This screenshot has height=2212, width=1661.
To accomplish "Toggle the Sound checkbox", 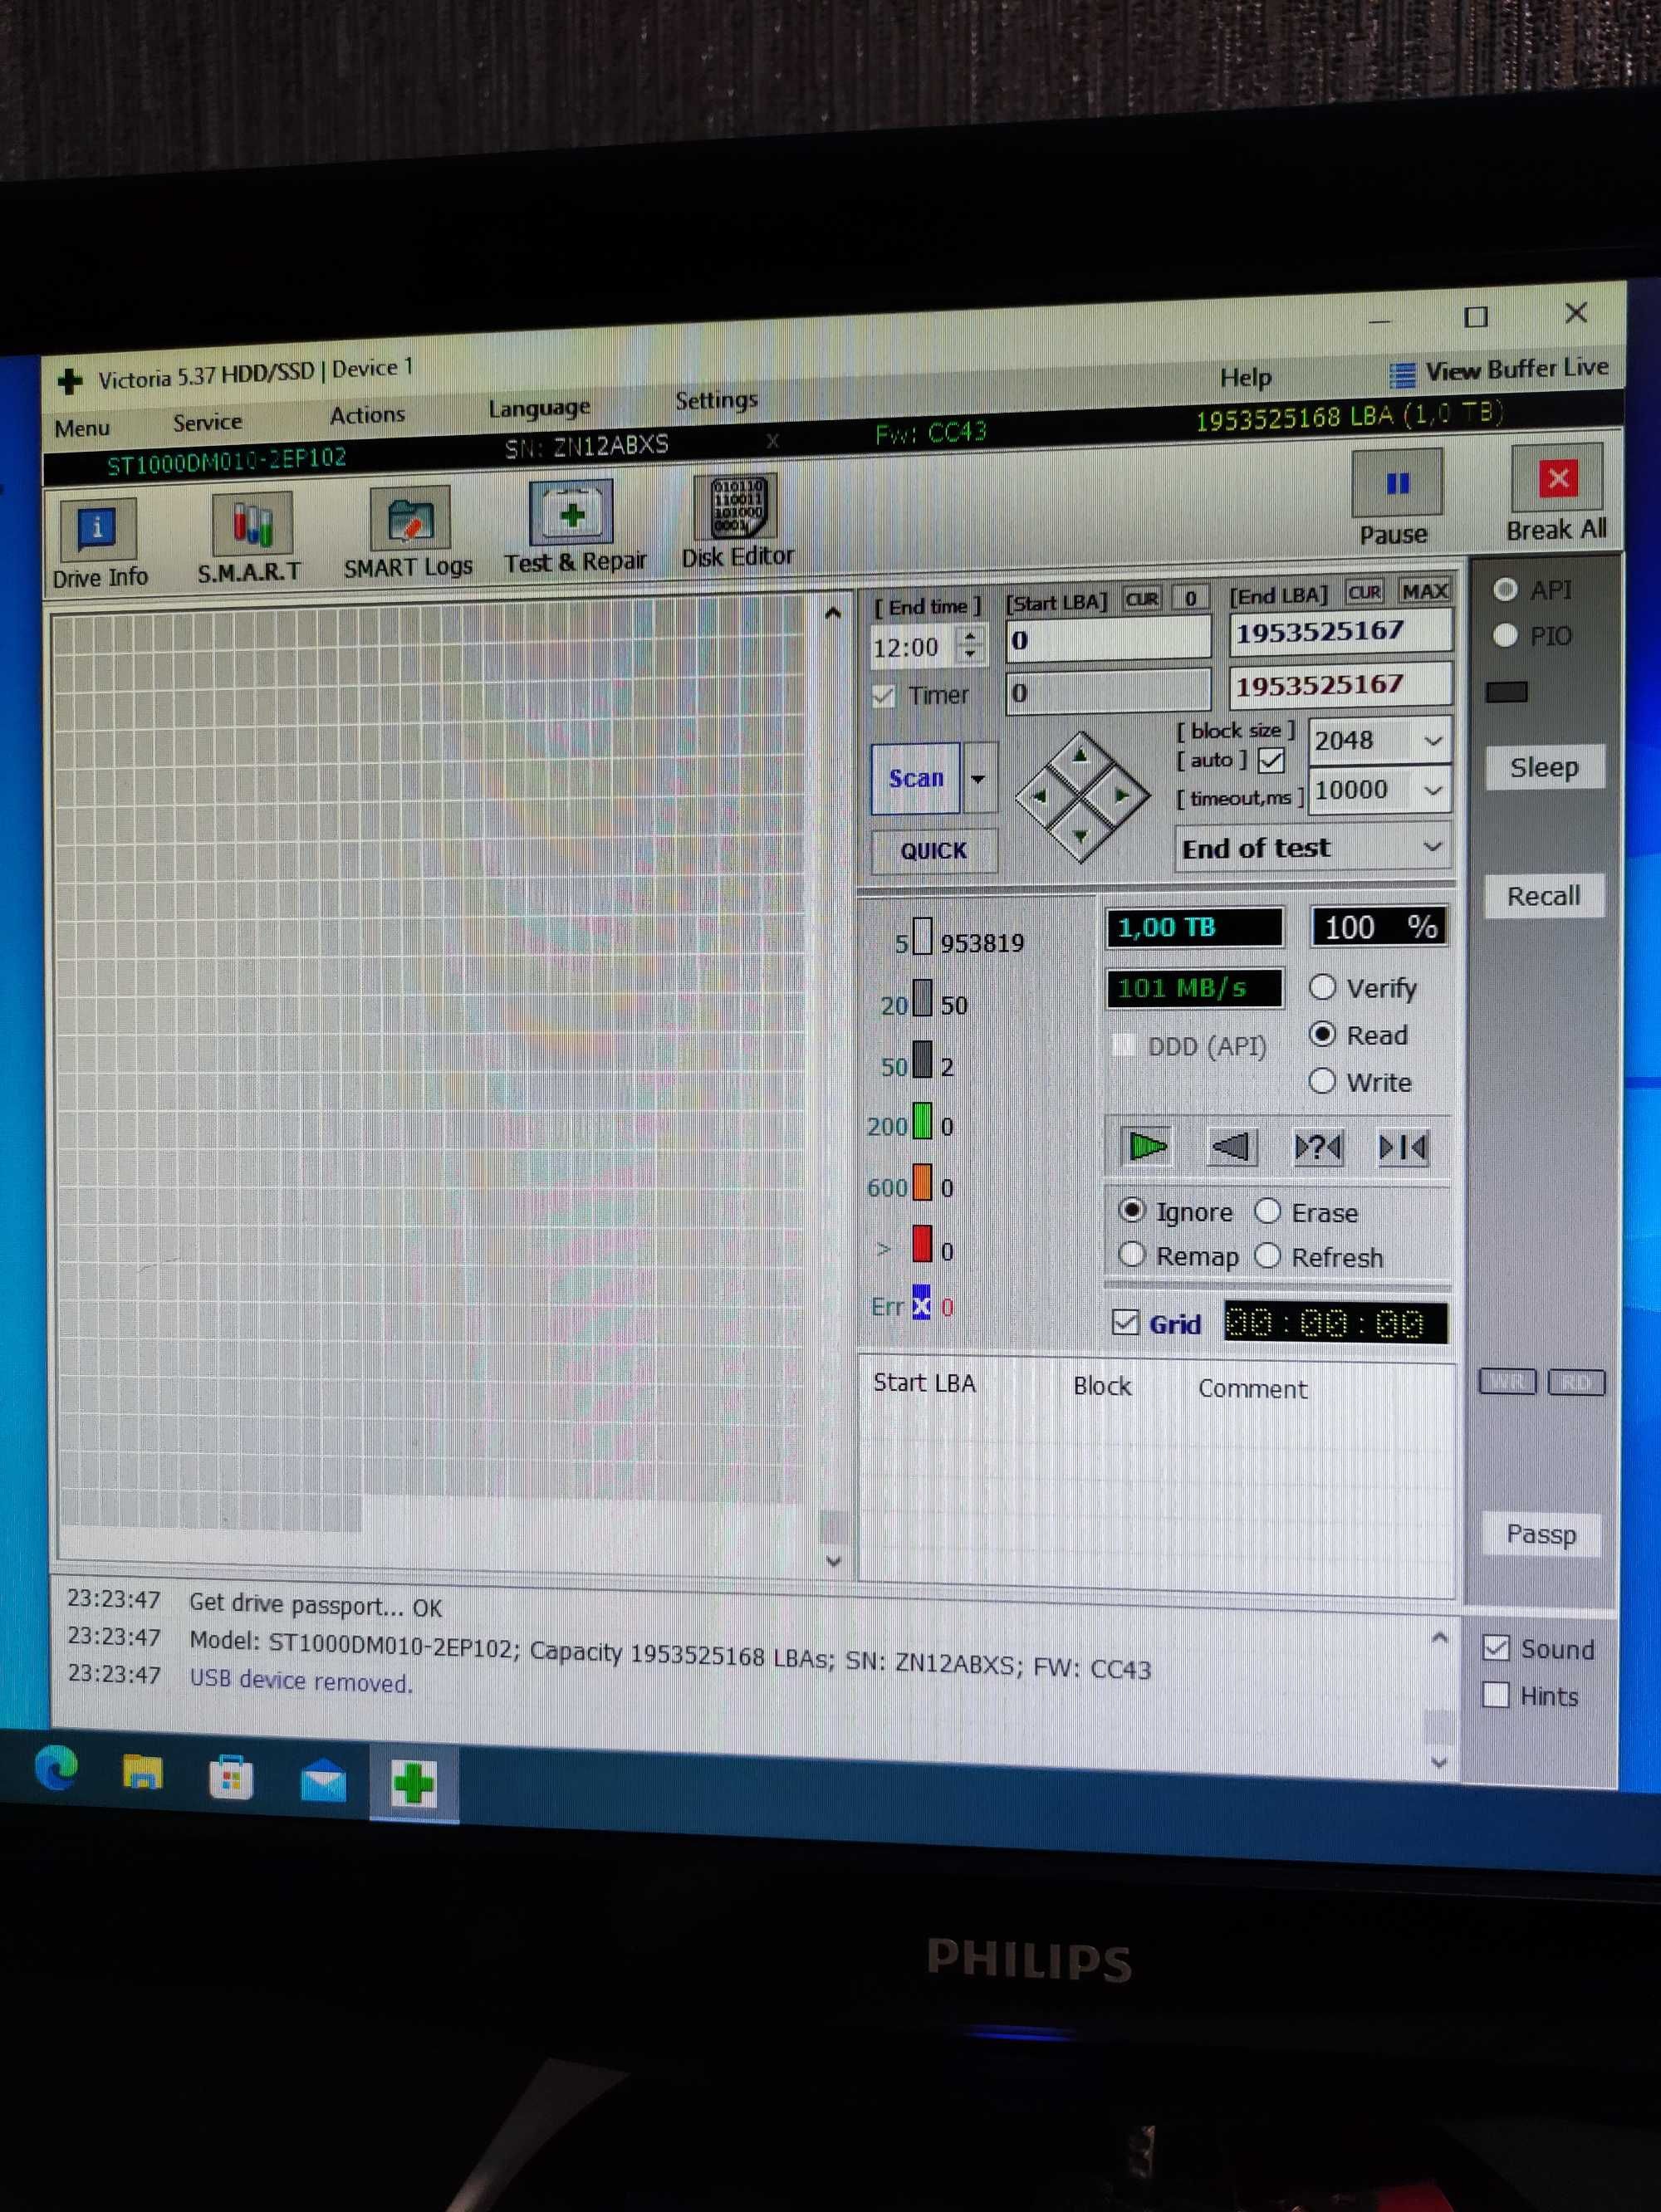I will [1495, 1647].
